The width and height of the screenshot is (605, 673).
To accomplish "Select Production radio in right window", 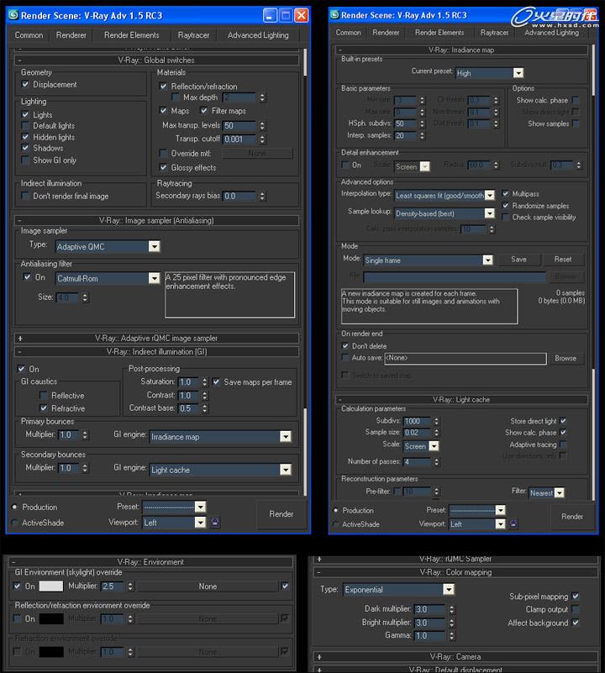I will 335,510.
